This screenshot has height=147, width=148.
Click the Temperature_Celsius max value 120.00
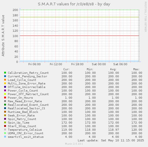tap(137, 130)
